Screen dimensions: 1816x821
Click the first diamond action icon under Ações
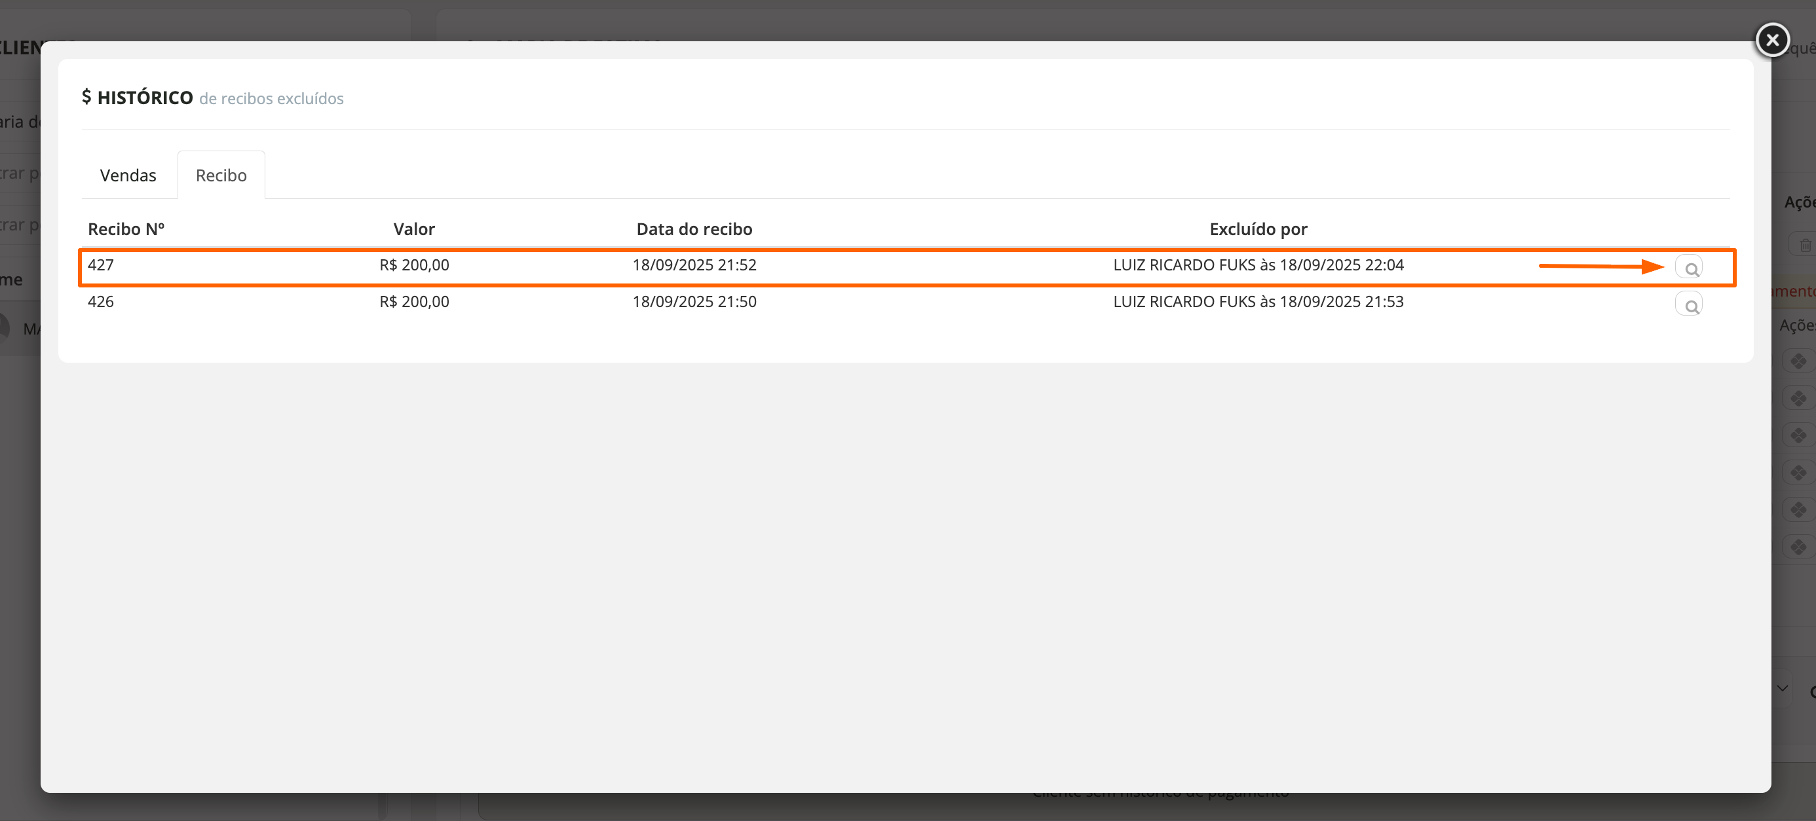(x=1798, y=361)
